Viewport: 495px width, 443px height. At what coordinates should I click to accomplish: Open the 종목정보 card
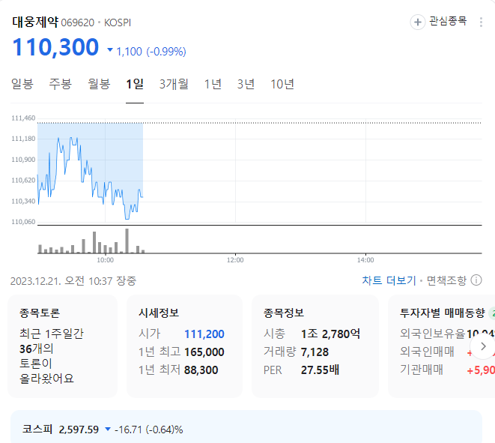[315, 346]
